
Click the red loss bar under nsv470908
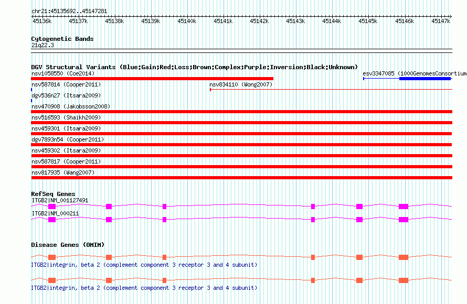tap(241, 112)
